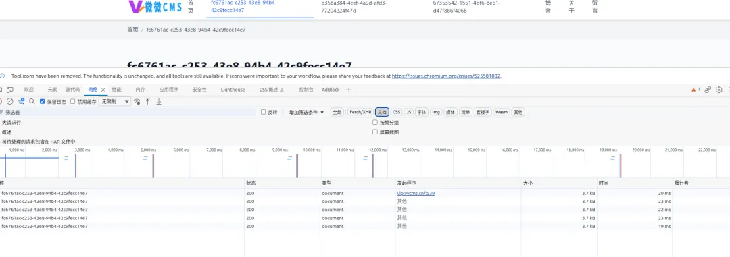
Task: Open the network search magnifier
Action: (x=32, y=101)
